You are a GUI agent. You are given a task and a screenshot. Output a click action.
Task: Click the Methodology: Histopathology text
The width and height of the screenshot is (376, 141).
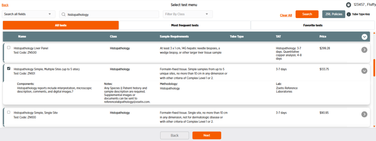tap(170, 86)
